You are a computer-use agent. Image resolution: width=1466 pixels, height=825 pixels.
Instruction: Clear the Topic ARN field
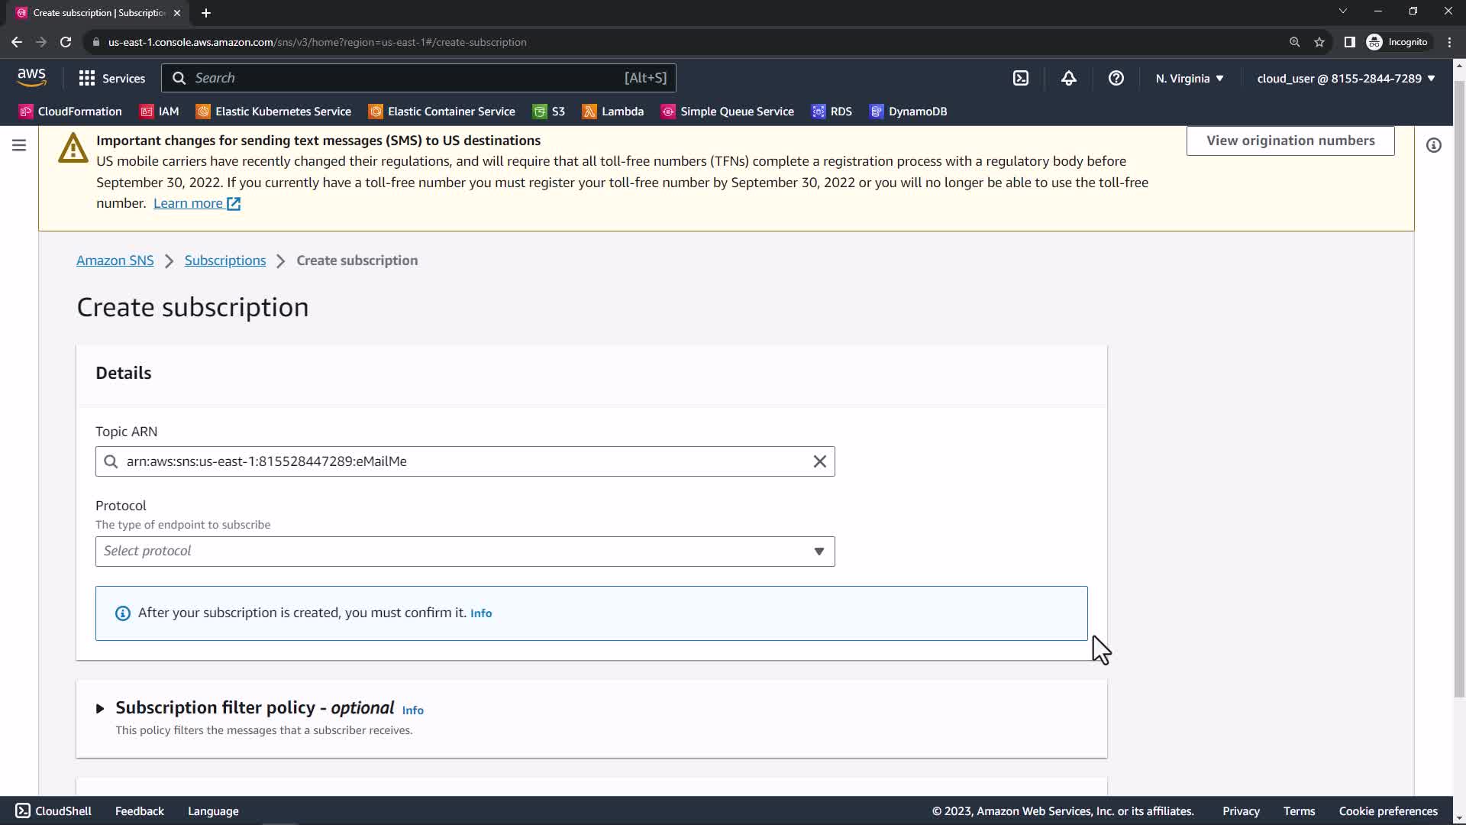pos(819,461)
